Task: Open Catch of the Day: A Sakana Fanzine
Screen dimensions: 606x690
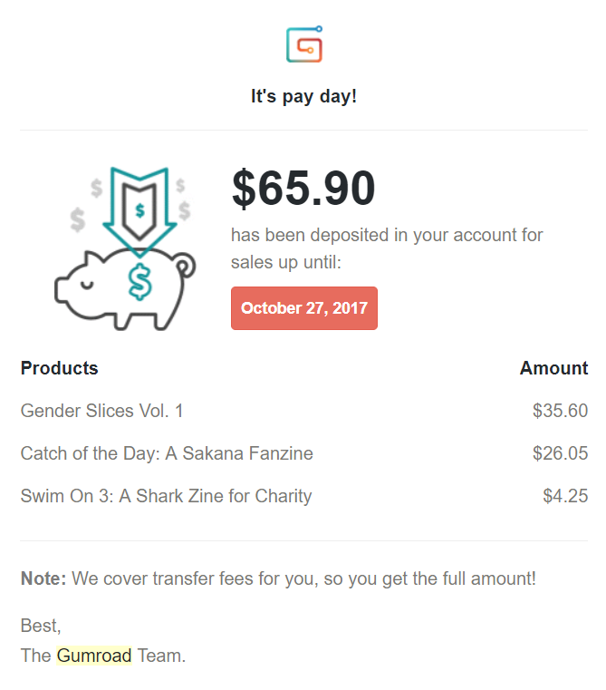Action: coord(167,453)
